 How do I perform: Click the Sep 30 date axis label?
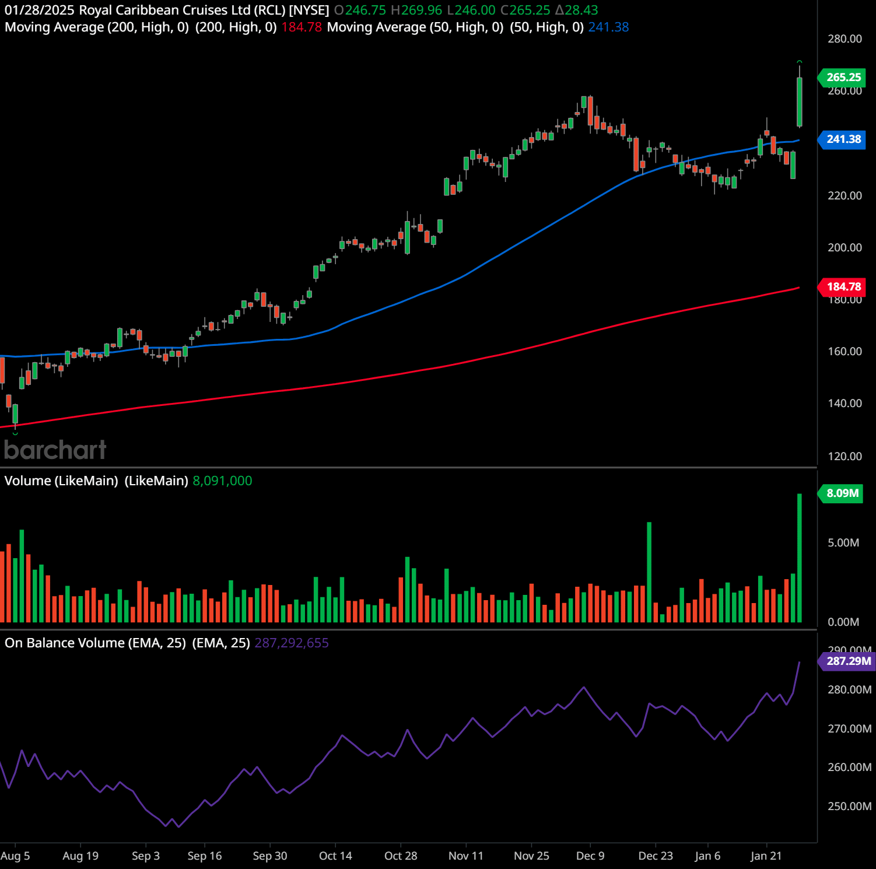click(x=270, y=856)
